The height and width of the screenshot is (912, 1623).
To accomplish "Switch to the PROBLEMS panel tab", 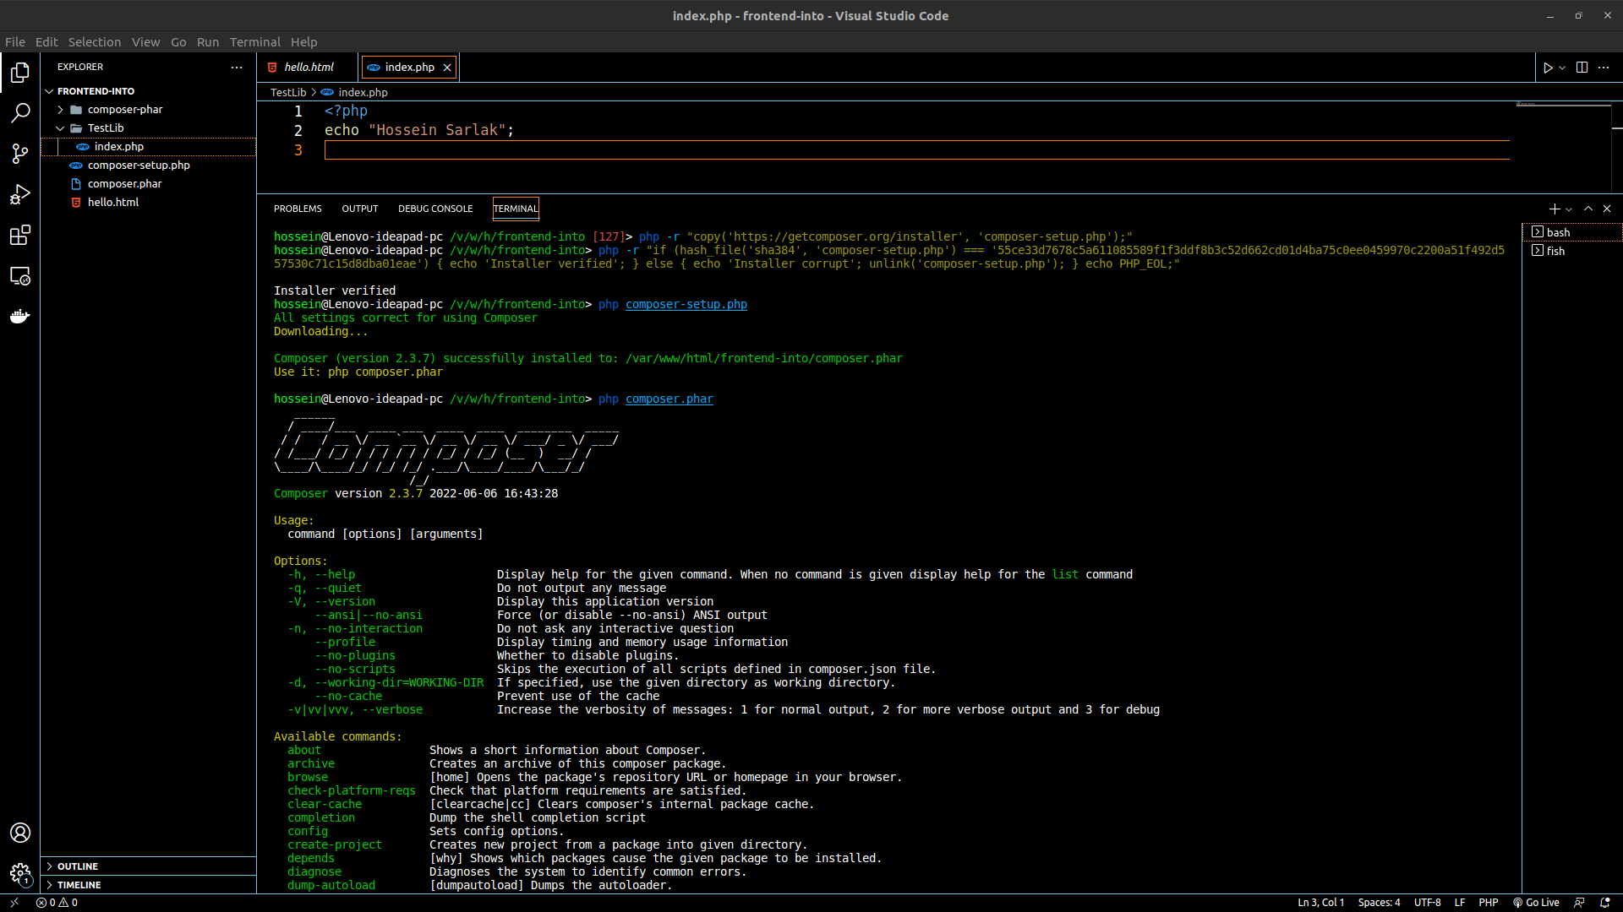I will tap(298, 209).
